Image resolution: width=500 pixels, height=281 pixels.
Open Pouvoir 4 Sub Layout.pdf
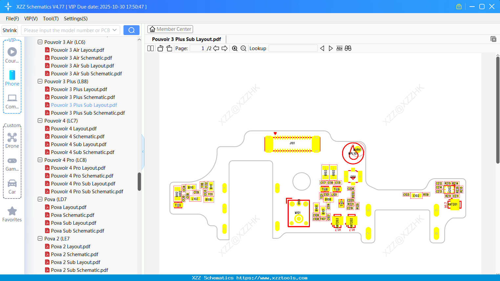(x=79, y=144)
